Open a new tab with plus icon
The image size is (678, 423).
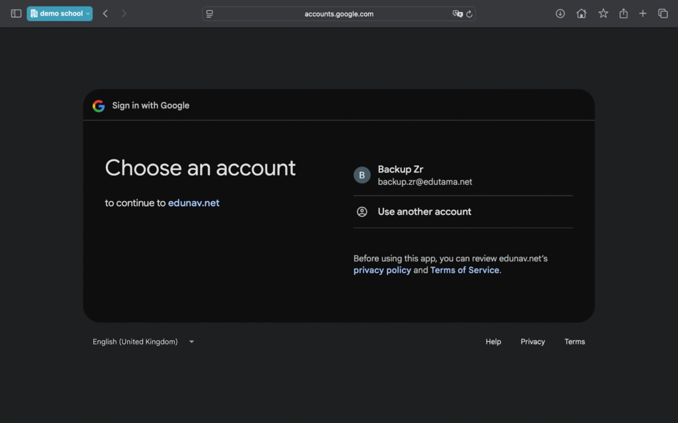(x=642, y=13)
